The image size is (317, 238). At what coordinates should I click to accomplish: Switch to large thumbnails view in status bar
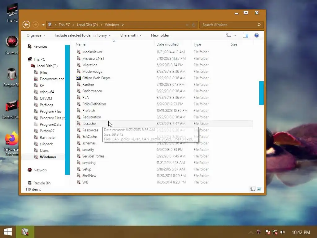[x=259, y=189]
